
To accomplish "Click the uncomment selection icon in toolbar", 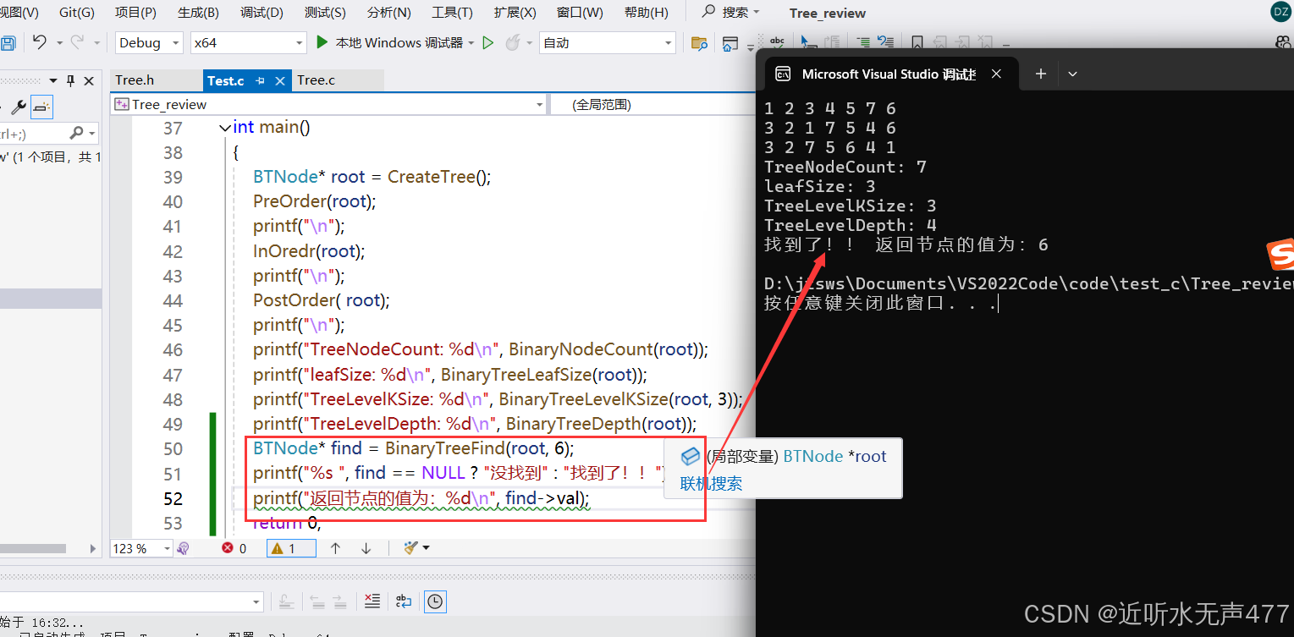I will click(885, 43).
